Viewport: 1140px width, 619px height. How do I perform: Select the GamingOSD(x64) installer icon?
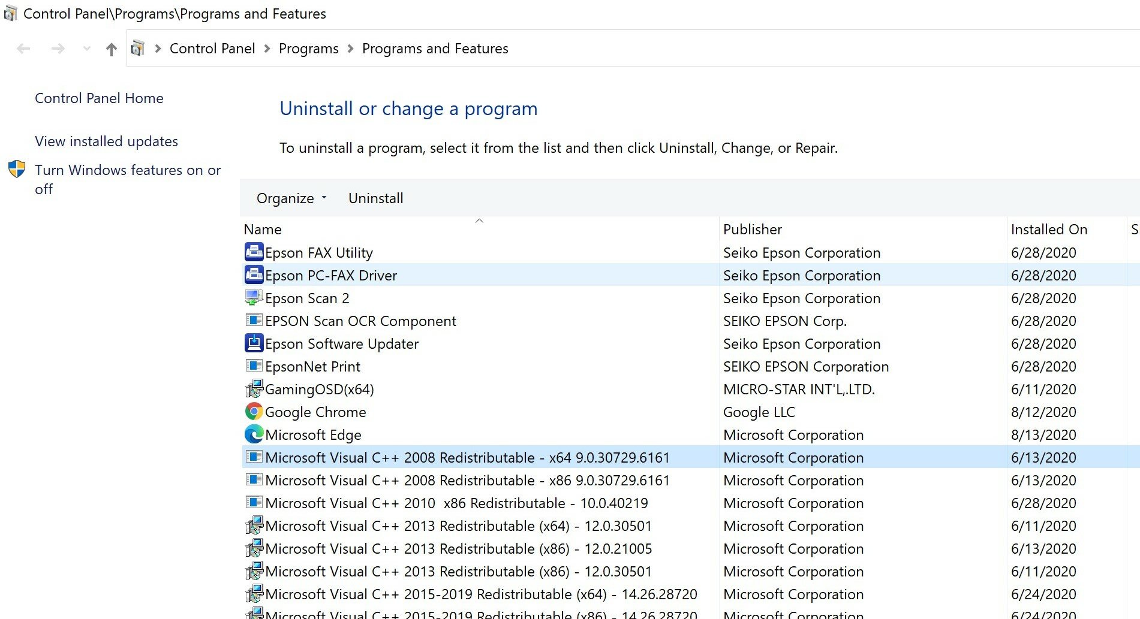pos(254,389)
